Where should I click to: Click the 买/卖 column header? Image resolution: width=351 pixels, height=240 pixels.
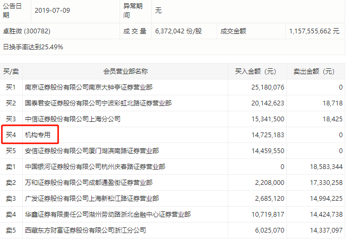click(11, 72)
